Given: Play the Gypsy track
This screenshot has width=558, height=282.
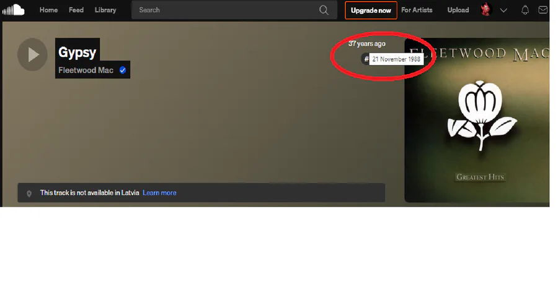Looking at the screenshot, I should click(32, 54).
